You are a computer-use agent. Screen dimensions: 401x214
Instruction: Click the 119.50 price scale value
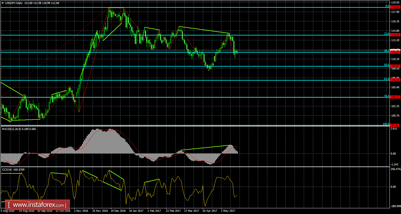[x=395, y=3]
